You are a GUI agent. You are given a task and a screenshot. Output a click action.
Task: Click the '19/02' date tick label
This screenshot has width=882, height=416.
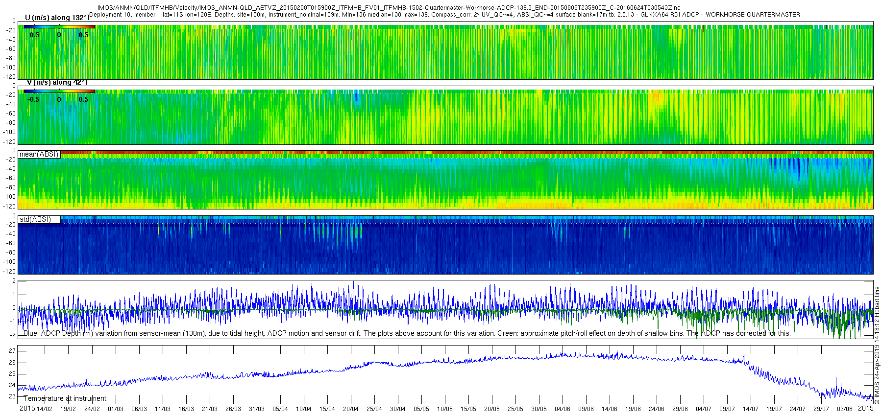[x=68, y=409]
